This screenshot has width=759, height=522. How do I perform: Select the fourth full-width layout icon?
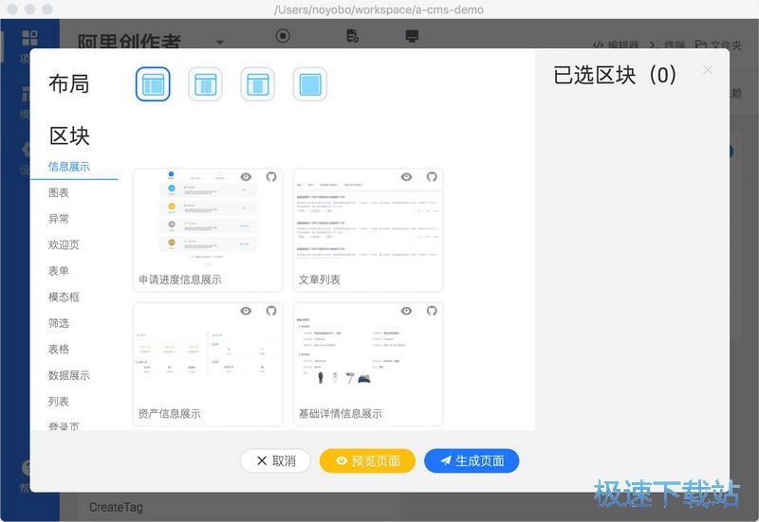click(x=310, y=84)
